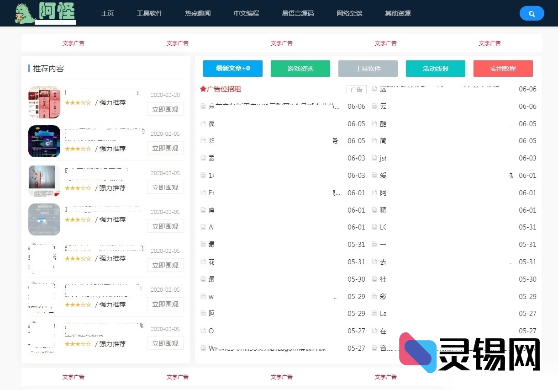Click the 最新文章+0 blue button
558x390 pixels.
click(233, 68)
